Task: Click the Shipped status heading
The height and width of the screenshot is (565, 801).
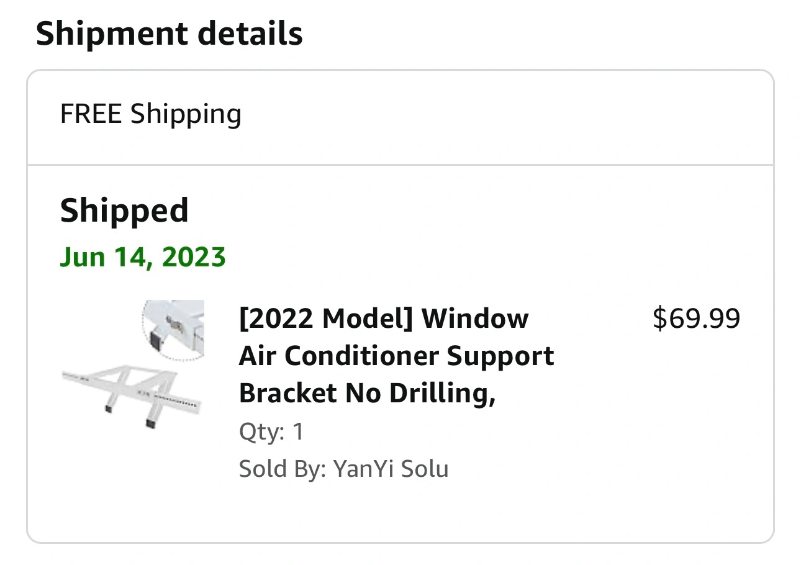Action: click(124, 211)
